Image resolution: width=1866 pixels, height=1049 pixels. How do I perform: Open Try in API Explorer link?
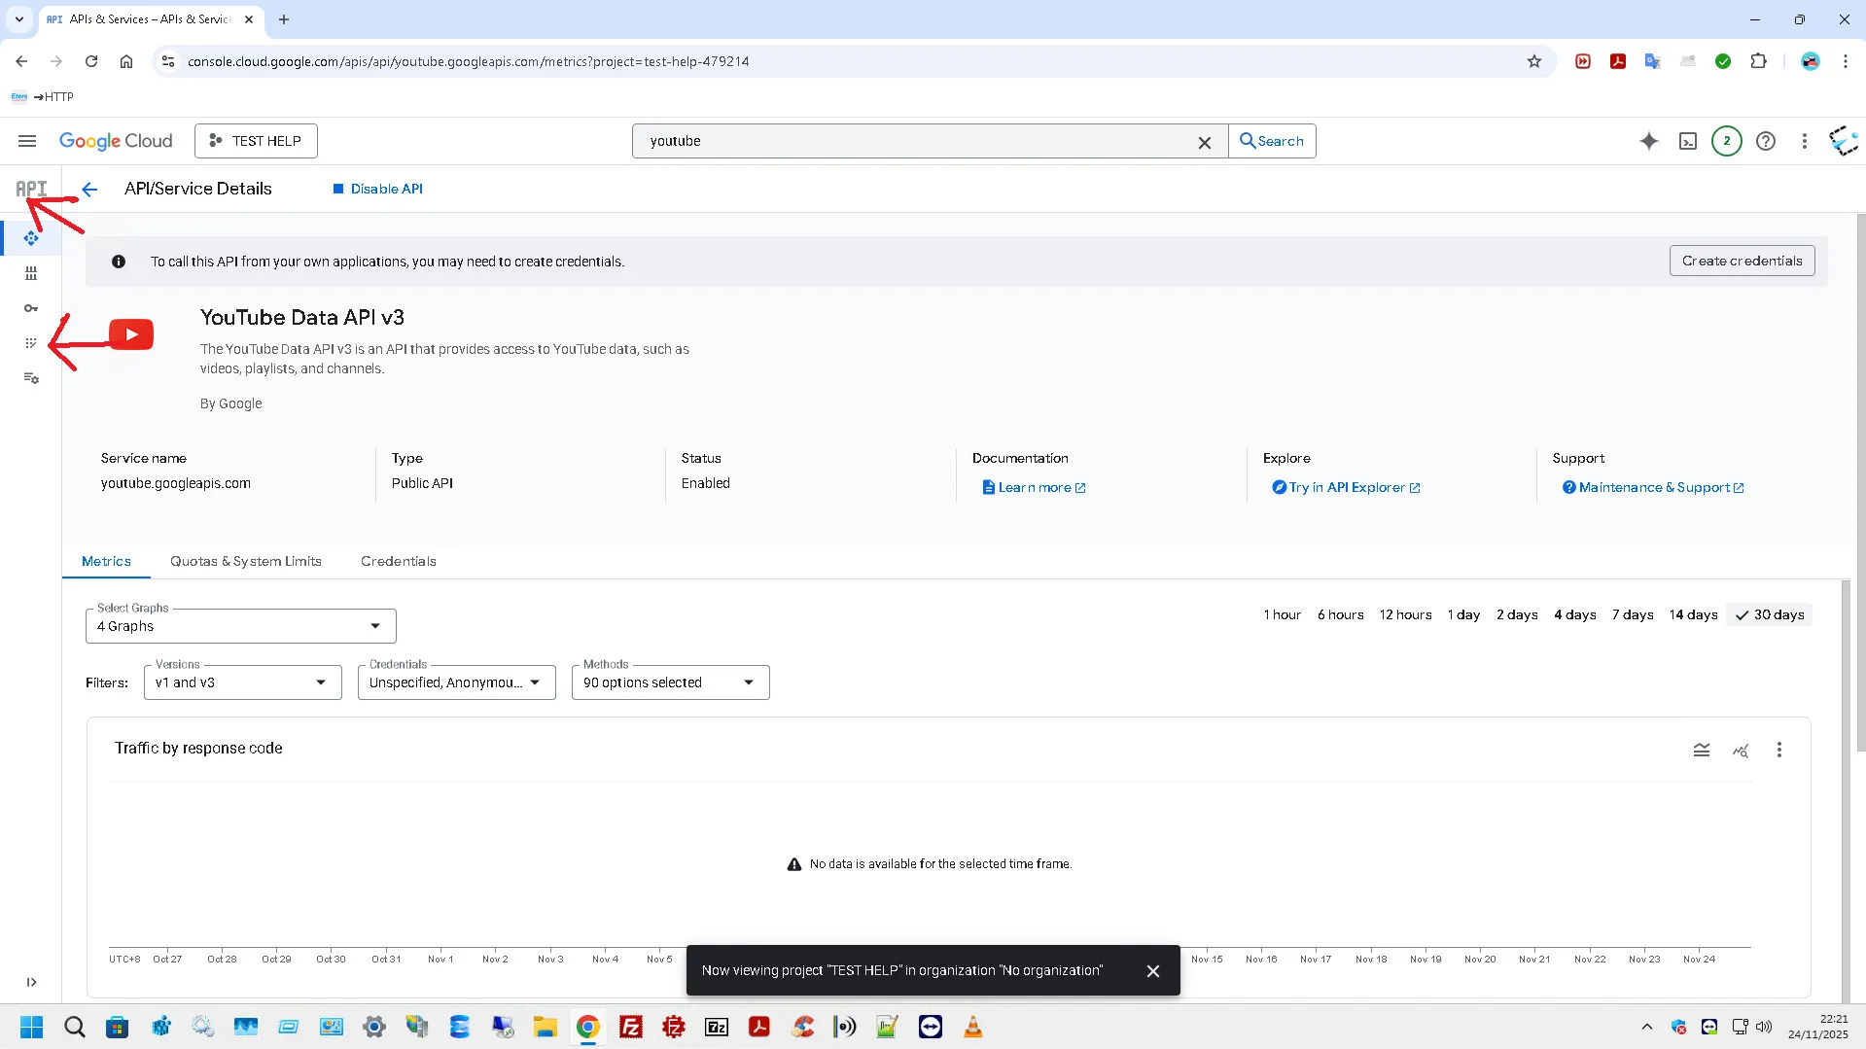coord(1346,487)
